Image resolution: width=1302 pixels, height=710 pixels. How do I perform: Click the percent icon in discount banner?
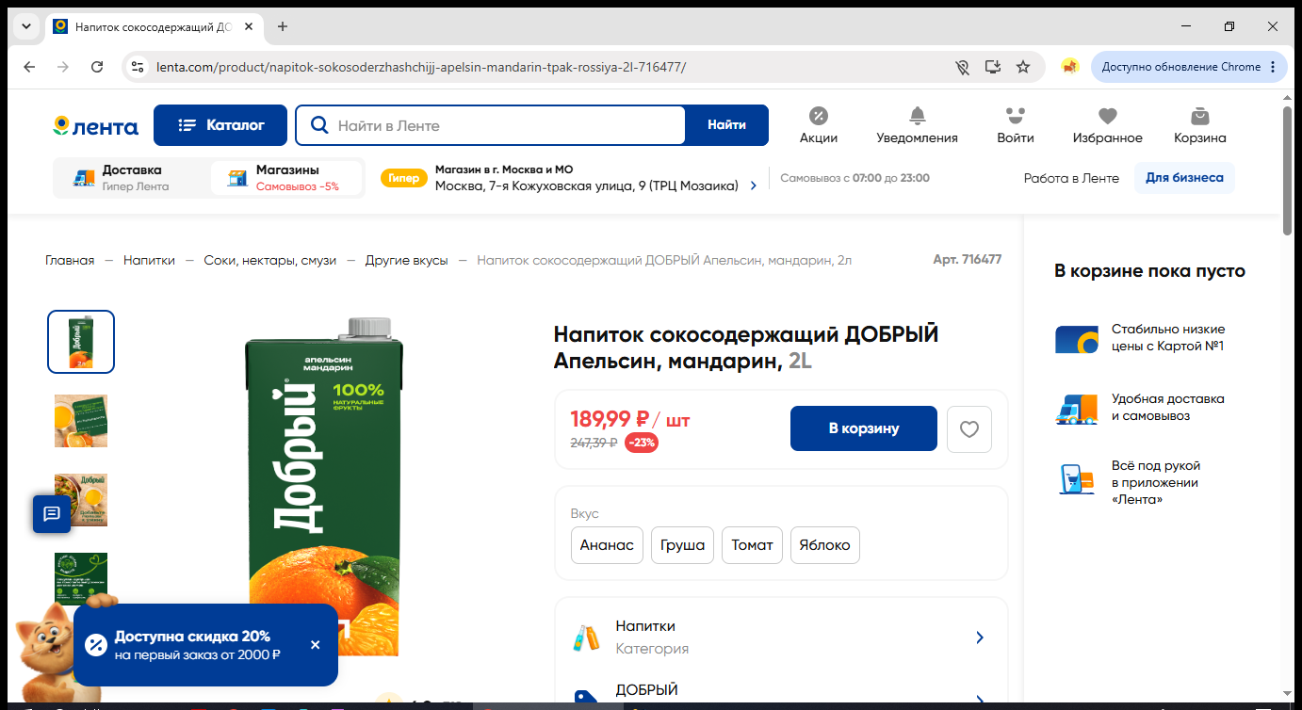(x=95, y=645)
